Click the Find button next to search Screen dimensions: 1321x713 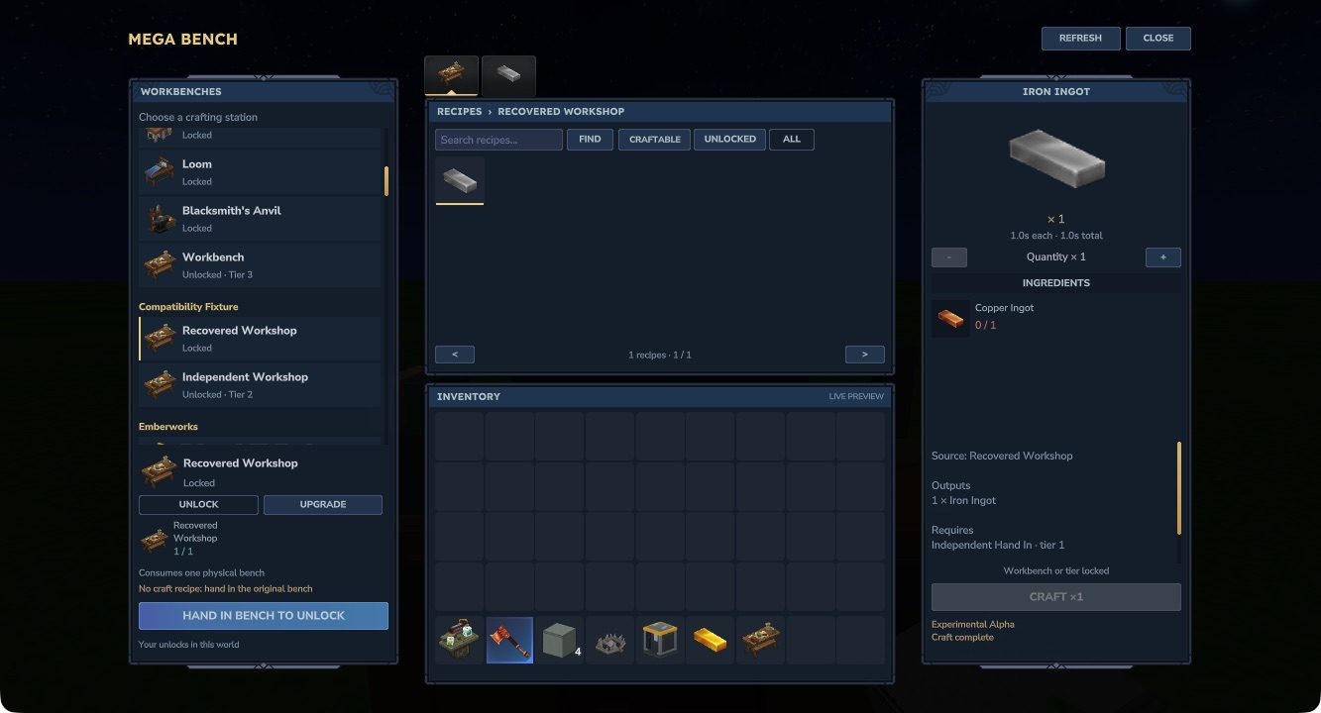point(590,140)
